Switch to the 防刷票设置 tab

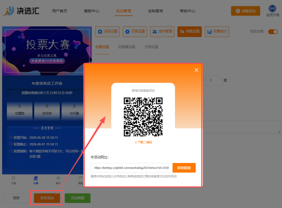click(127, 47)
